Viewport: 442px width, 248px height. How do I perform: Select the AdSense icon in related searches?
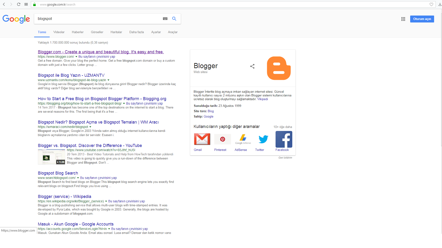243,139
